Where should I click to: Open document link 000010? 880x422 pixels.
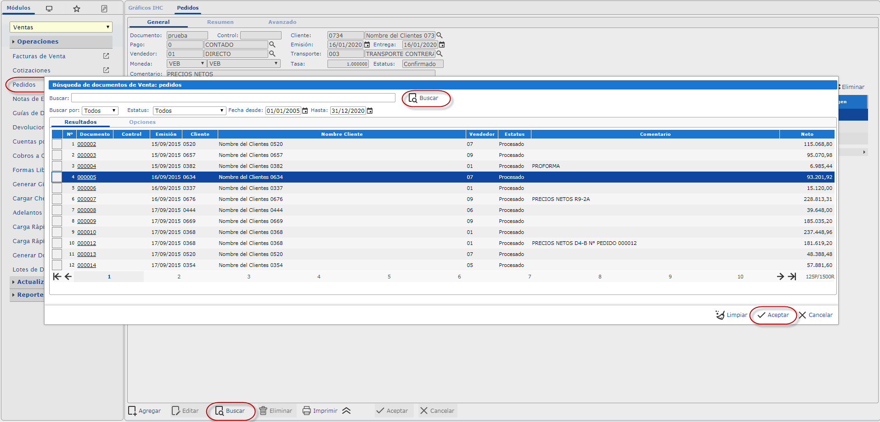point(87,232)
